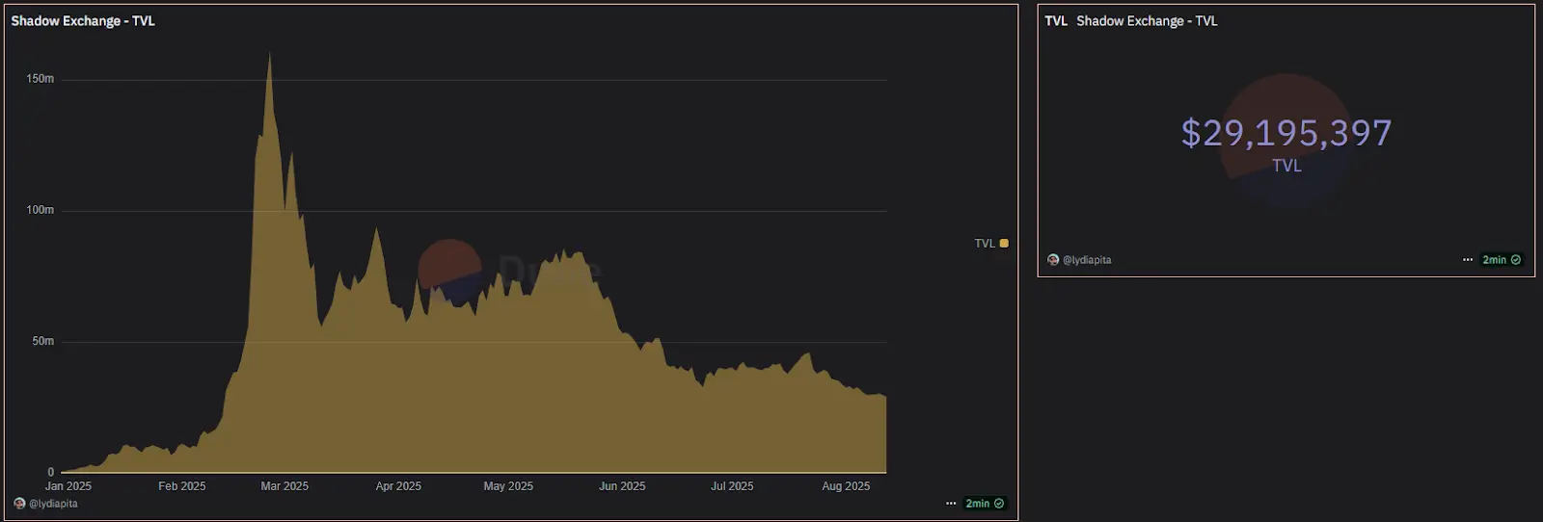Open @lydiapita profile in TVL counter panel

(x=1087, y=260)
